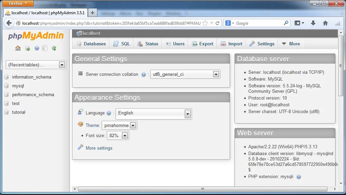Open the Import tab
This screenshot has height=195, width=346.
click(x=231, y=44)
